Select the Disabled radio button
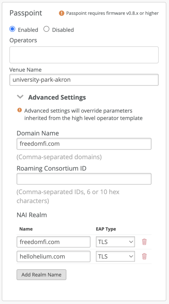This screenshot has height=304, width=169. pos(46,29)
